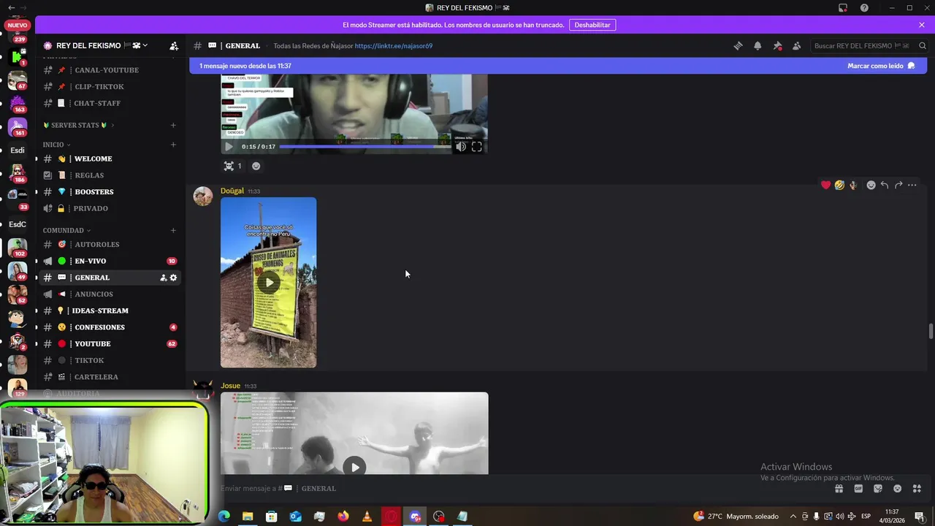Open the ANUNCIOS channel
The image size is (935, 526).
(x=110, y=294)
